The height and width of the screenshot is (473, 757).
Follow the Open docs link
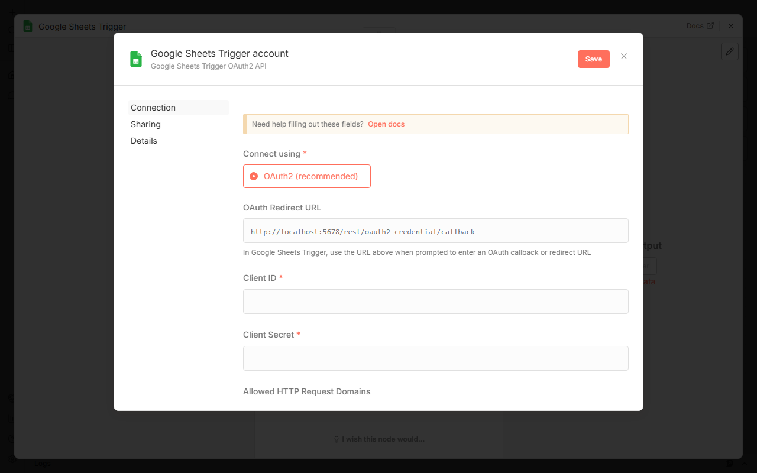[386, 124]
